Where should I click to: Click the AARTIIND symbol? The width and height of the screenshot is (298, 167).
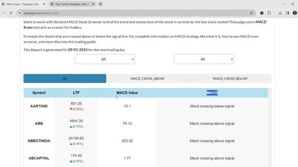[x=39, y=106]
